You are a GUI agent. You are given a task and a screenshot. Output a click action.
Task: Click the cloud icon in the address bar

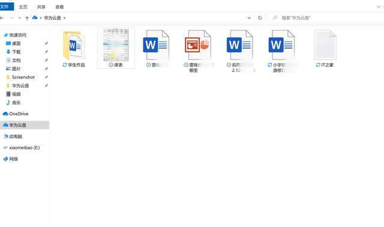(x=35, y=17)
